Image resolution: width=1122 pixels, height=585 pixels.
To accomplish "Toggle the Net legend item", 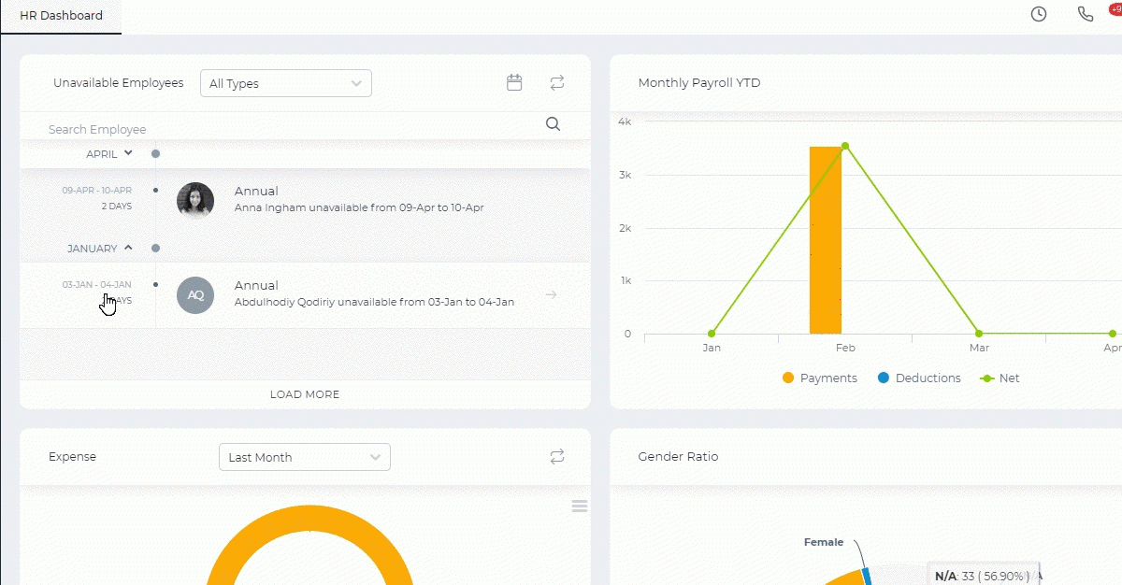I will click(x=1000, y=378).
